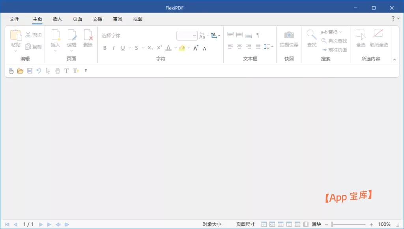This screenshot has height=229, width=404.
Task: Click the 粘贴 paste clipboard icon
Action: 16,35
